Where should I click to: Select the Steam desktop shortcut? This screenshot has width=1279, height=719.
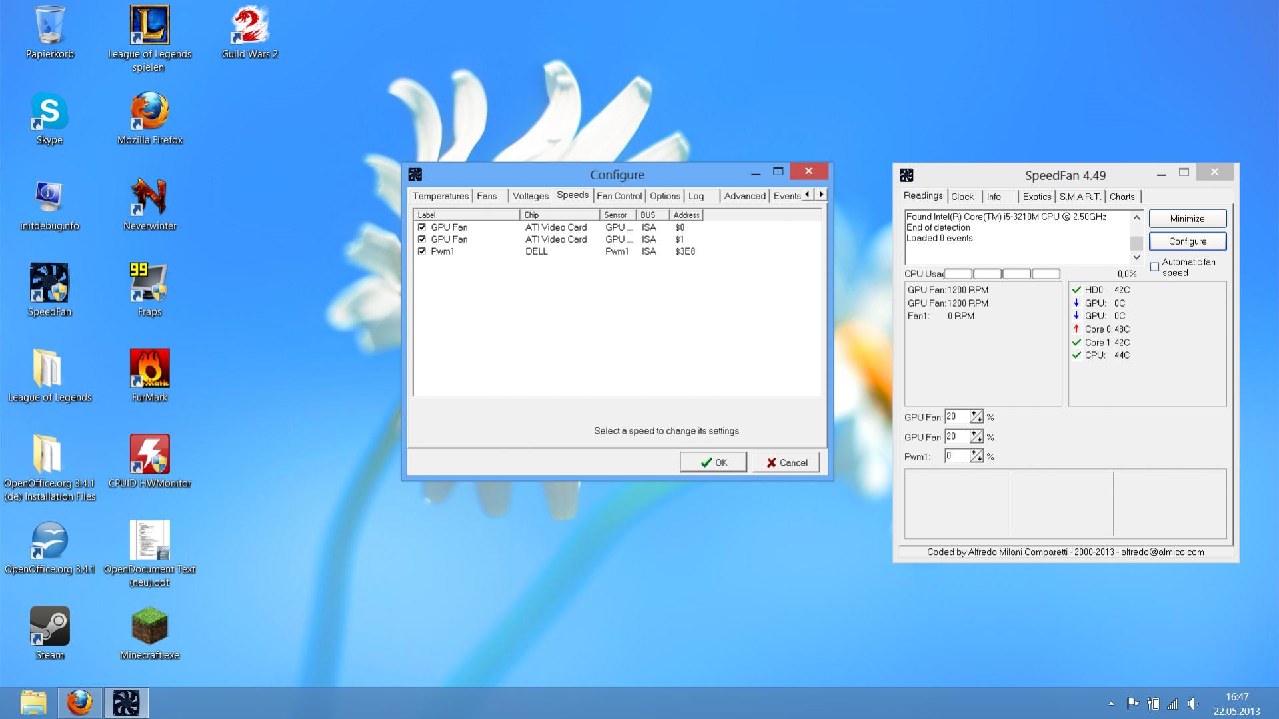[x=49, y=635]
